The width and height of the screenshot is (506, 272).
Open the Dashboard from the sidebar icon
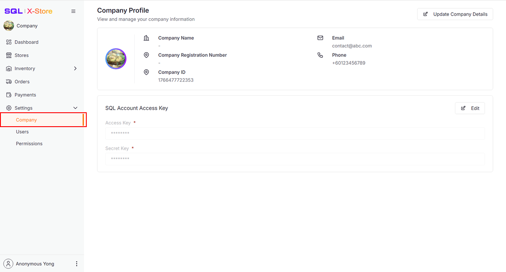[x=8, y=42]
